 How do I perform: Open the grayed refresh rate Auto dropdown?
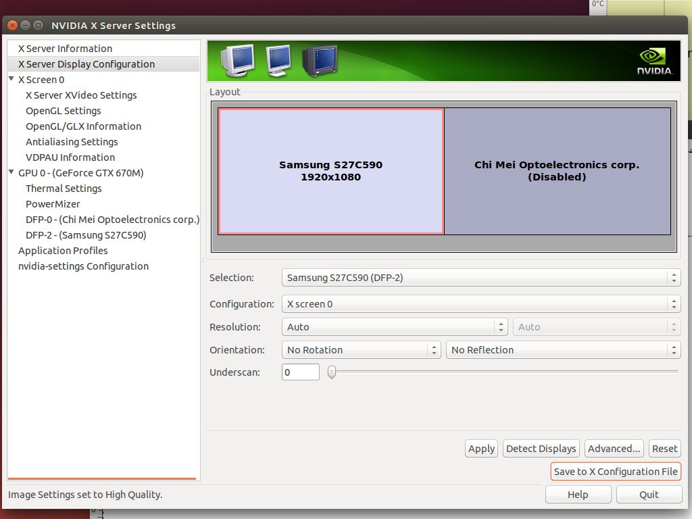[597, 327]
